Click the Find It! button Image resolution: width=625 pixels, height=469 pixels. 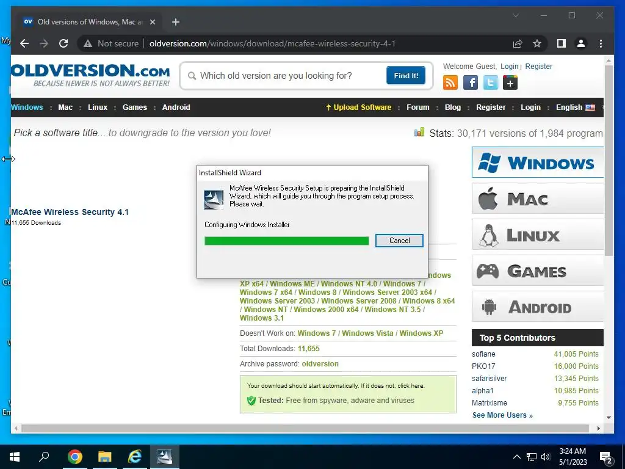point(406,75)
